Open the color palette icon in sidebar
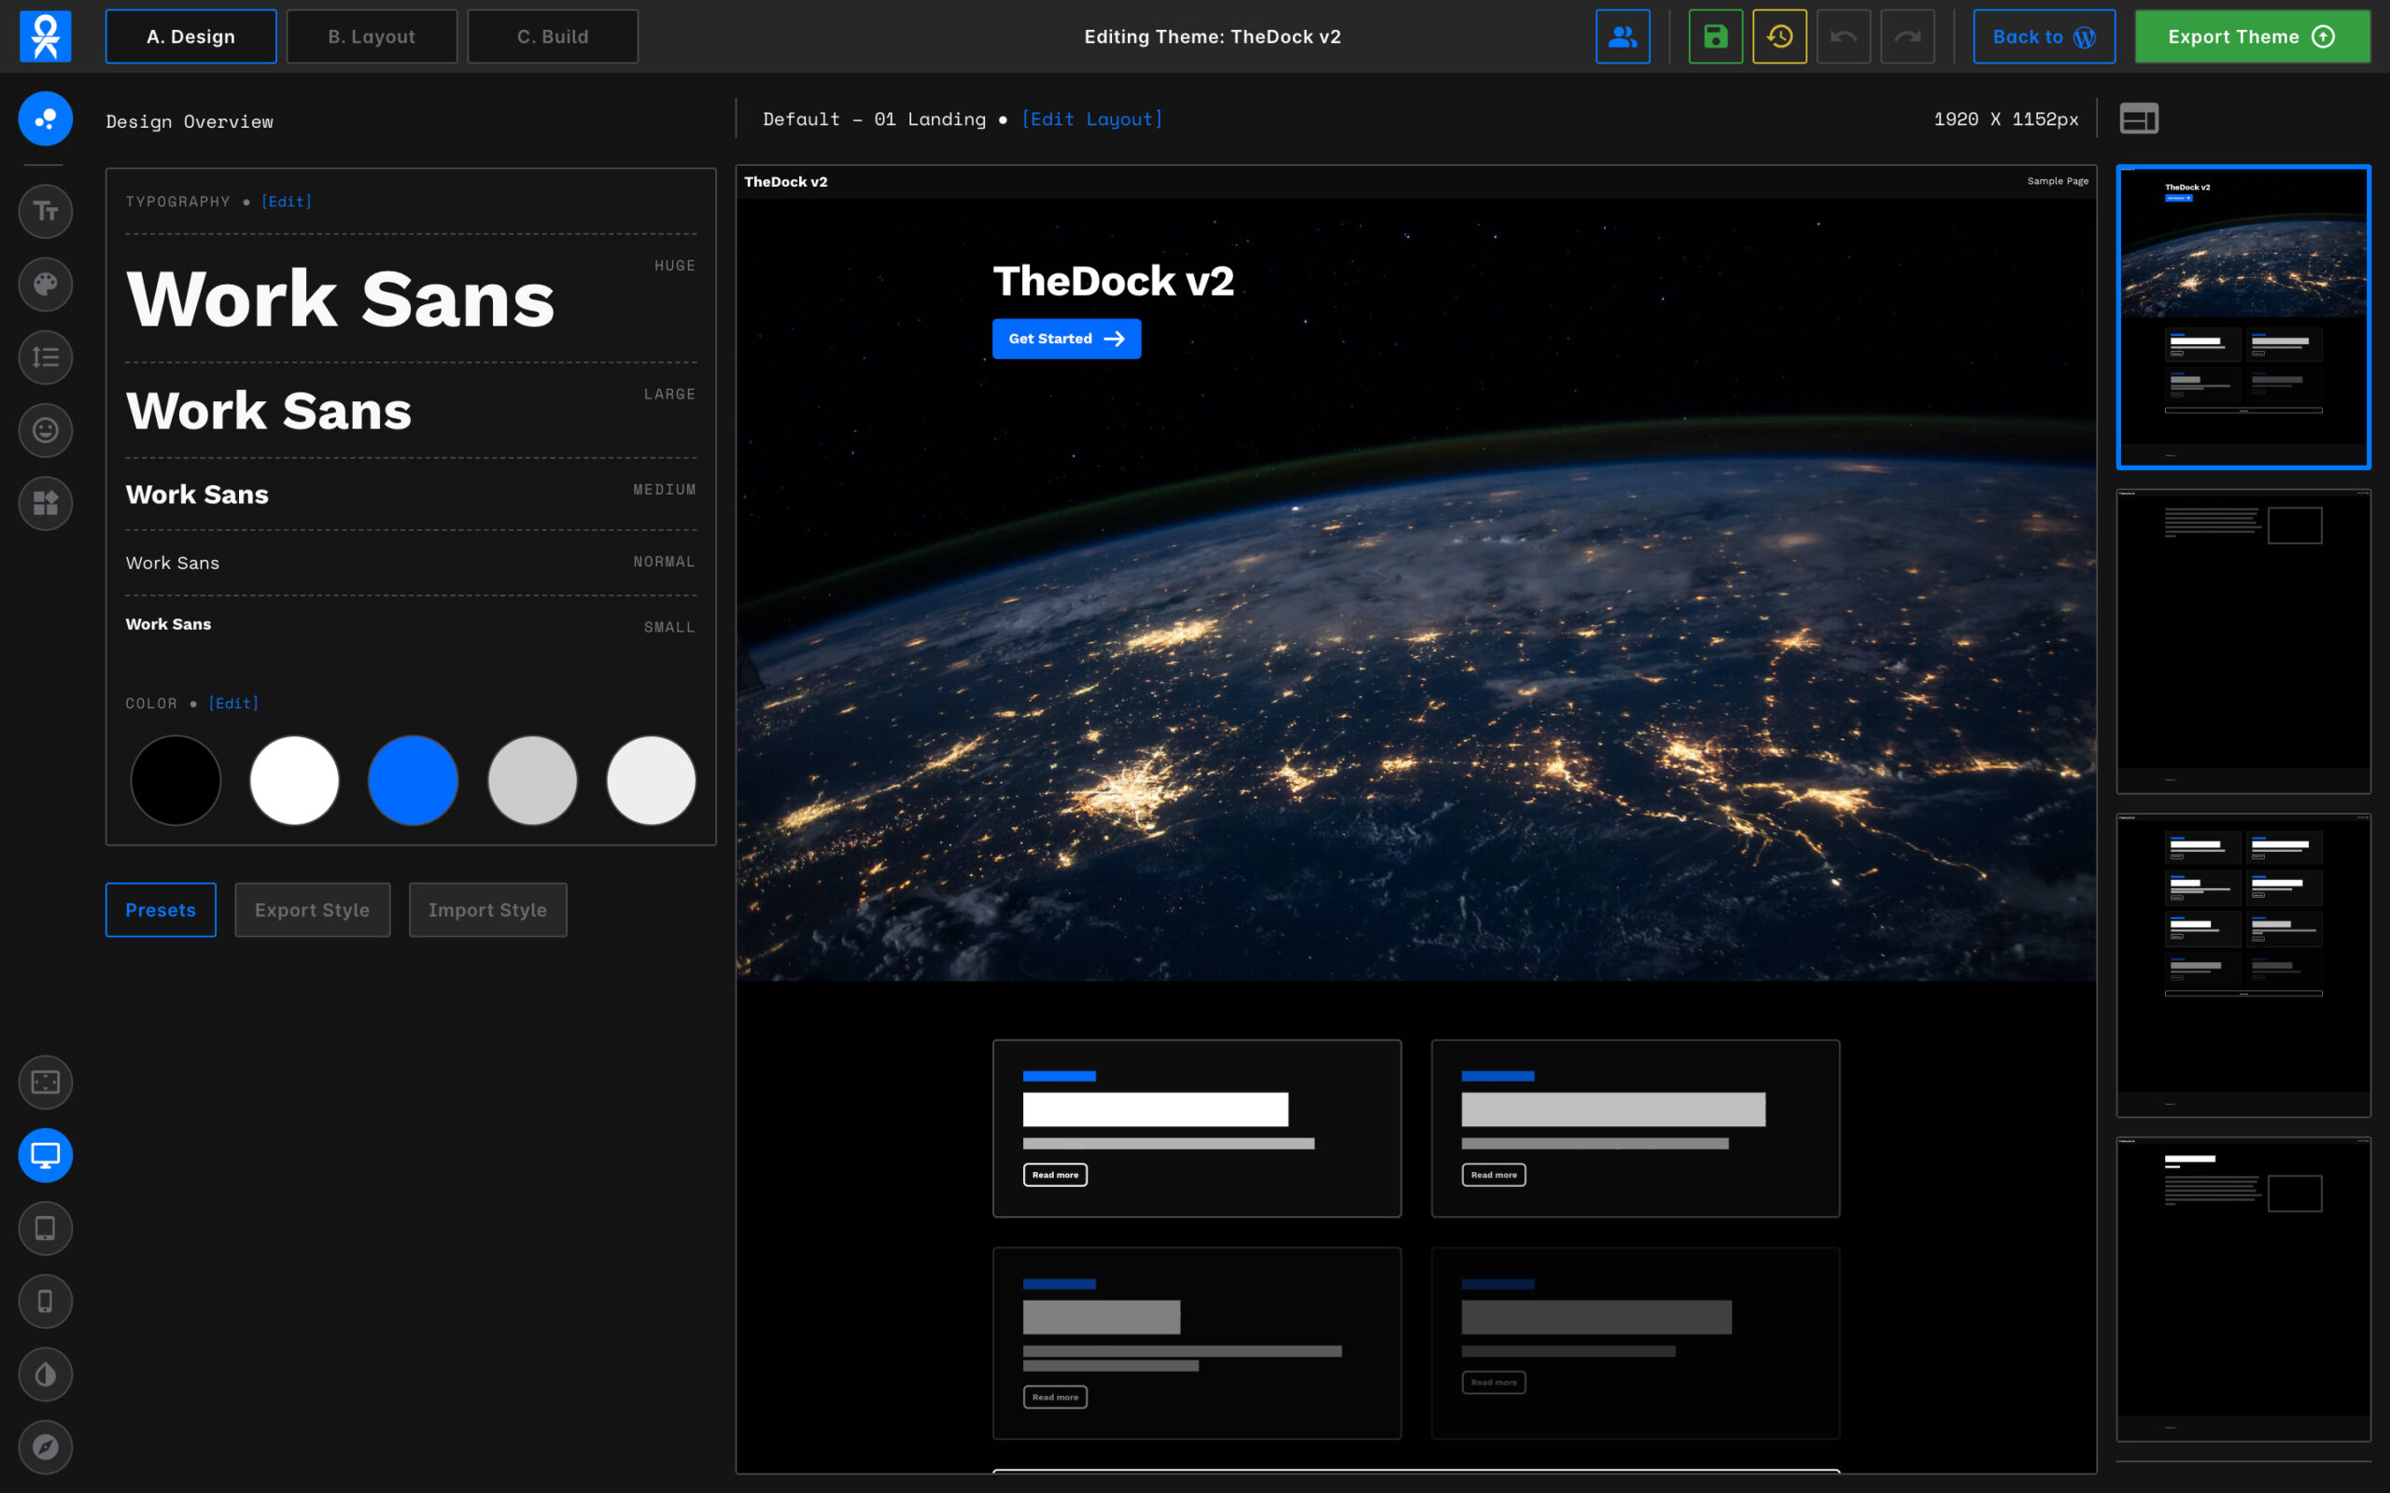Screen dimensions: 2390x1493 tap(46, 285)
